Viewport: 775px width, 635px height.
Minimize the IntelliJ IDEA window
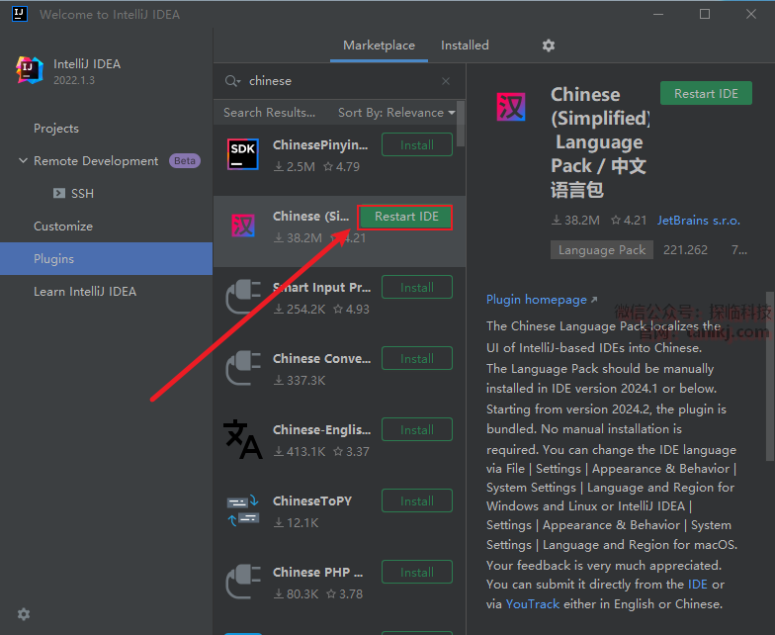tap(658, 14)
